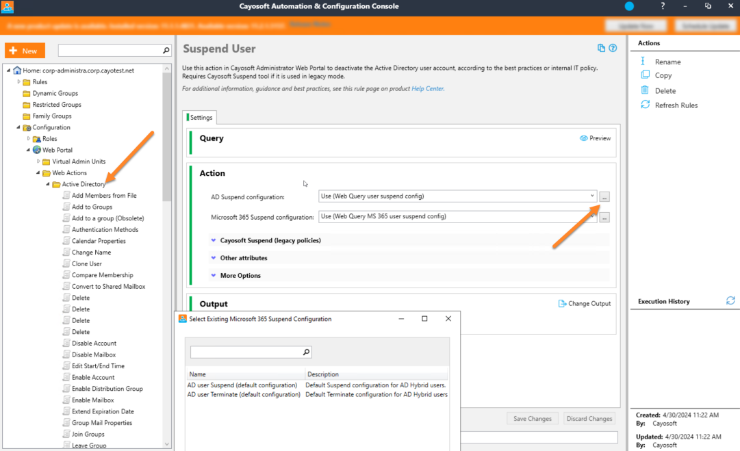Select the Settings tab
The height and width of the screenshot is (451, 740).
coord(200,118)
